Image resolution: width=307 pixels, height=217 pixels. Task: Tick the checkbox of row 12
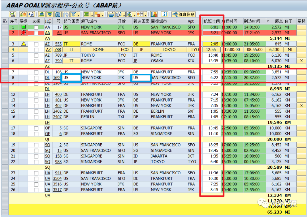point(36,95)
